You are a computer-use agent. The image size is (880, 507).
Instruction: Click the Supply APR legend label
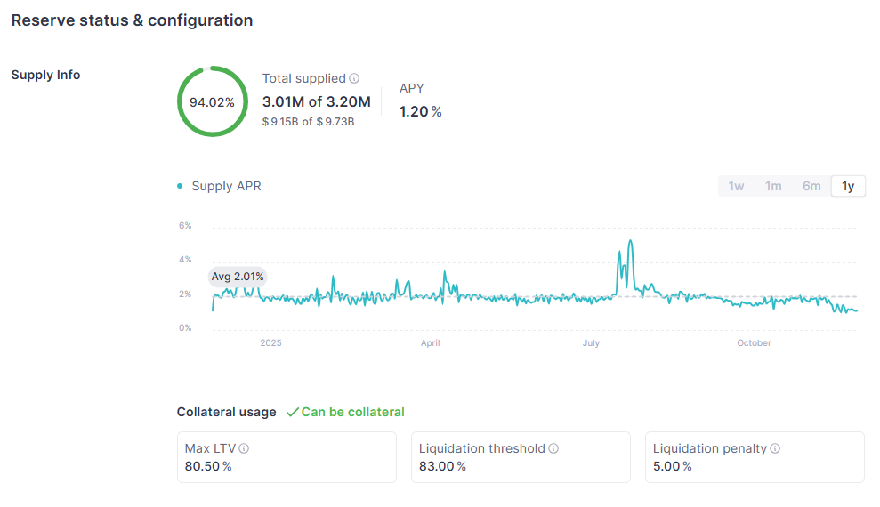[x=226, y=186]
